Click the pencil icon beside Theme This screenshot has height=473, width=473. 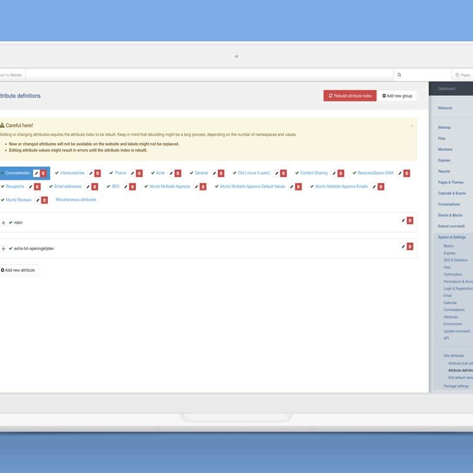[132, 173]
